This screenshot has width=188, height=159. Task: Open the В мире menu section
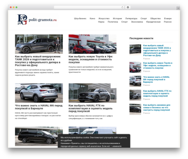[x=168, y=18]
